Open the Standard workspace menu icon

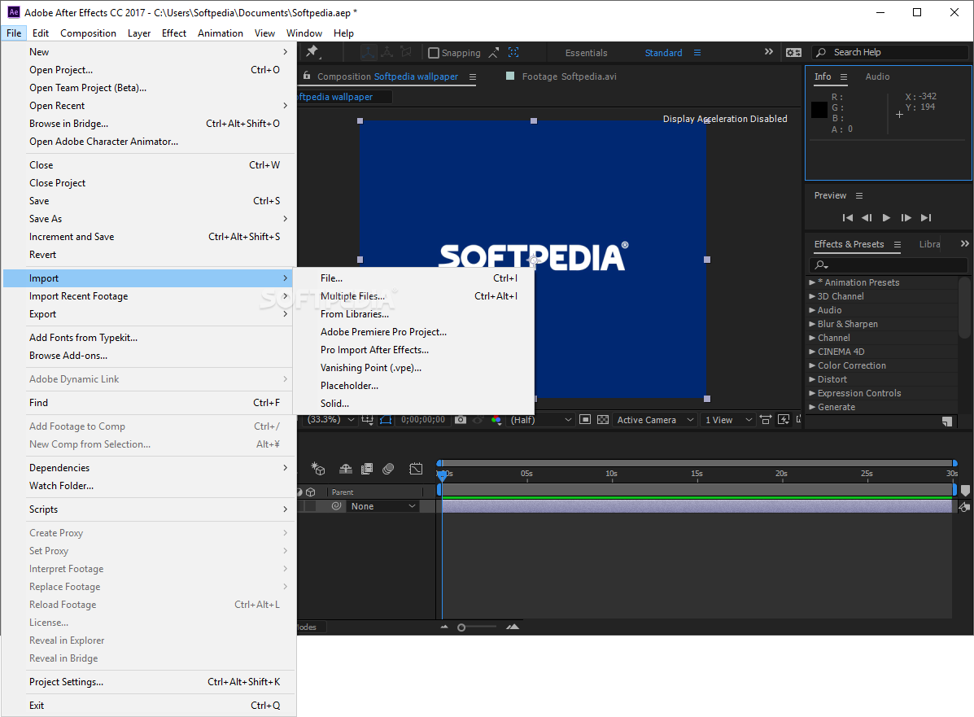697,53
